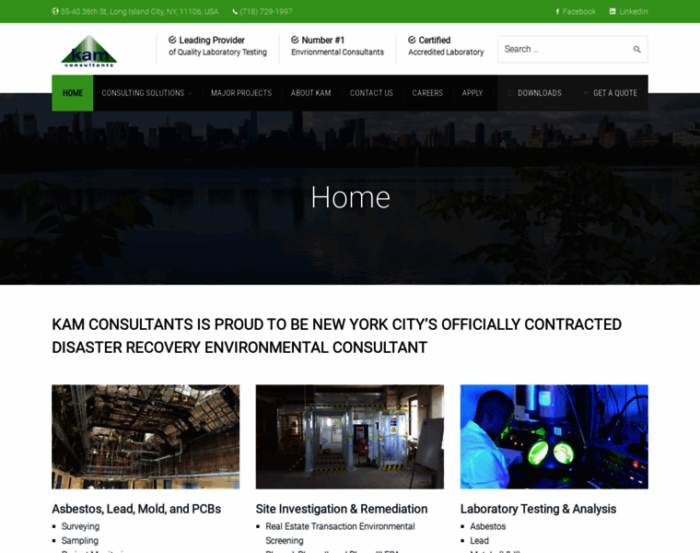Click the Asbestos, Lead, Mold, and PCBs heading
This screenshot has height=553, width=700.
pyautogui.click(x=136, y=509)
